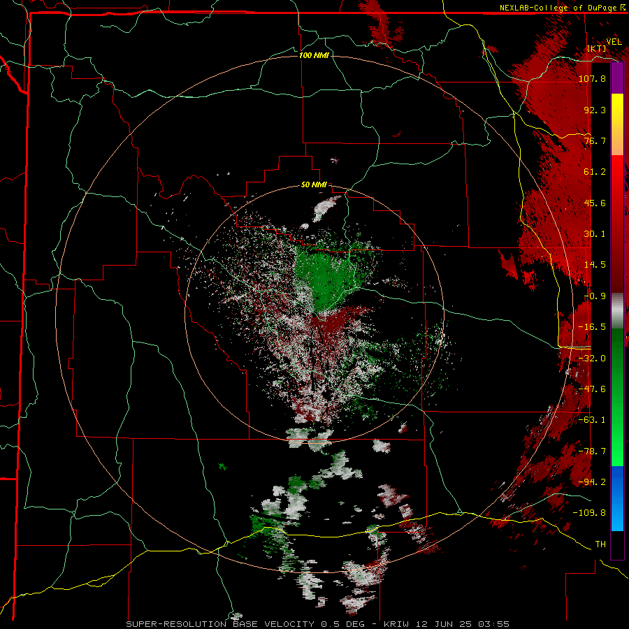Click the 92.3 velocity legend value
Viewport: 629px width, 629px height.
(x=595, y=110)
